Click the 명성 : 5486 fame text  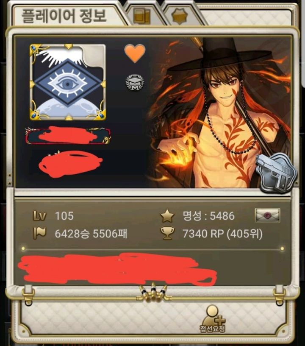(208, 216)
